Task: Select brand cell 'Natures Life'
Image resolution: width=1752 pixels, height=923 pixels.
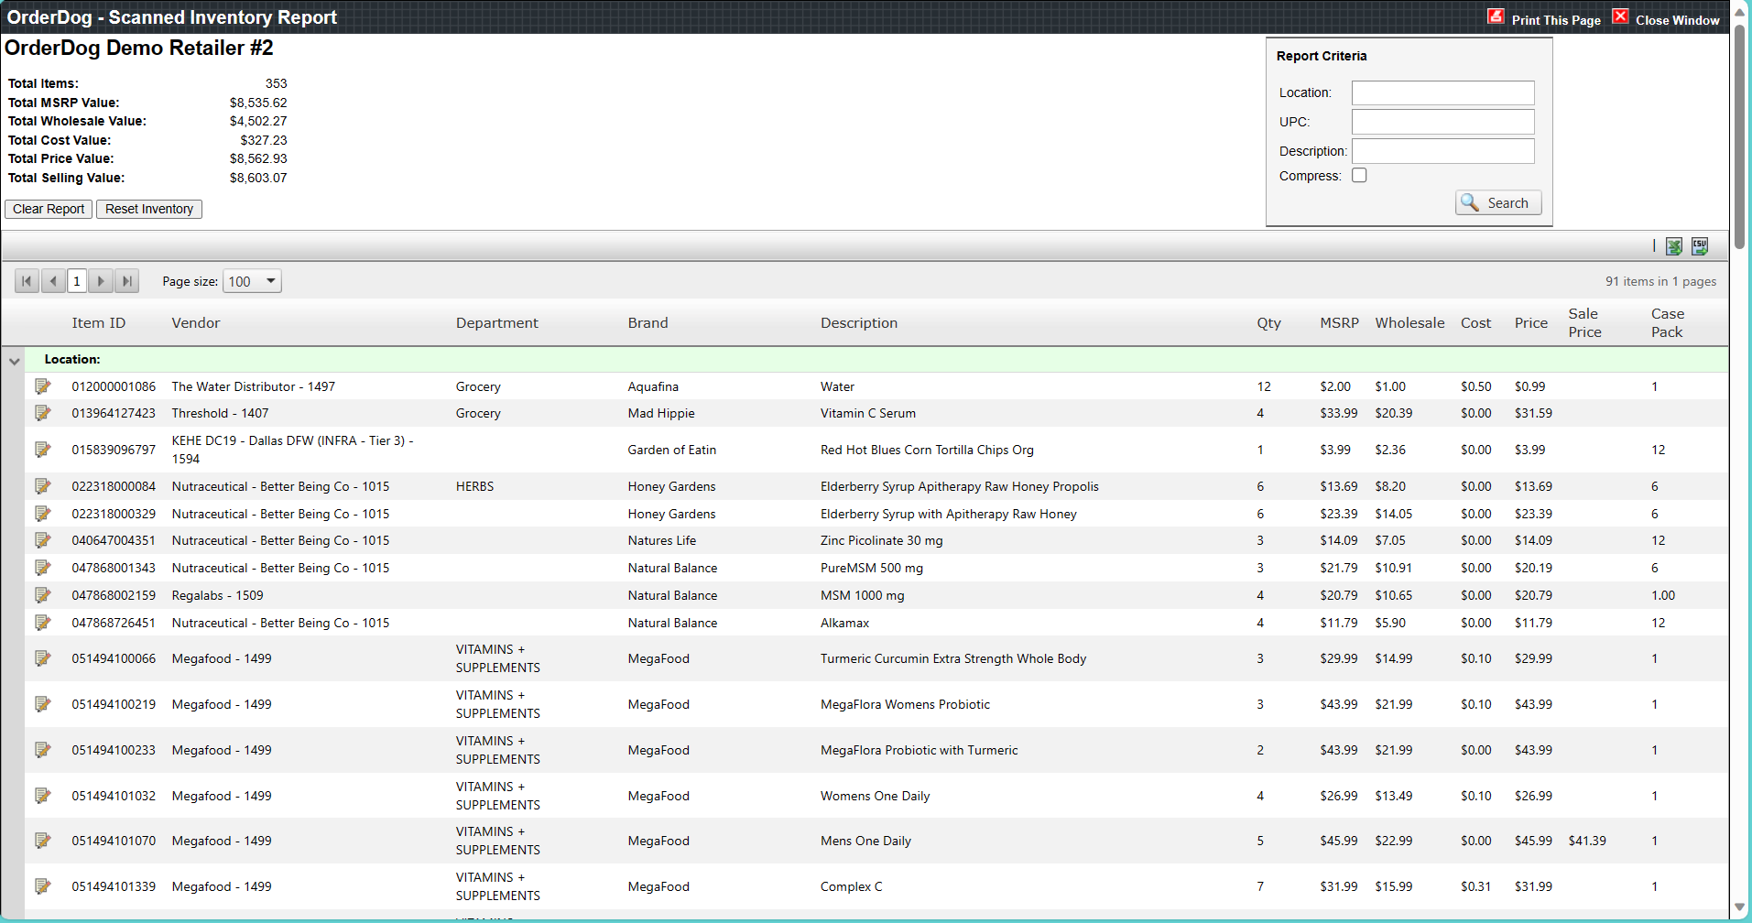Action: (662, 540)
